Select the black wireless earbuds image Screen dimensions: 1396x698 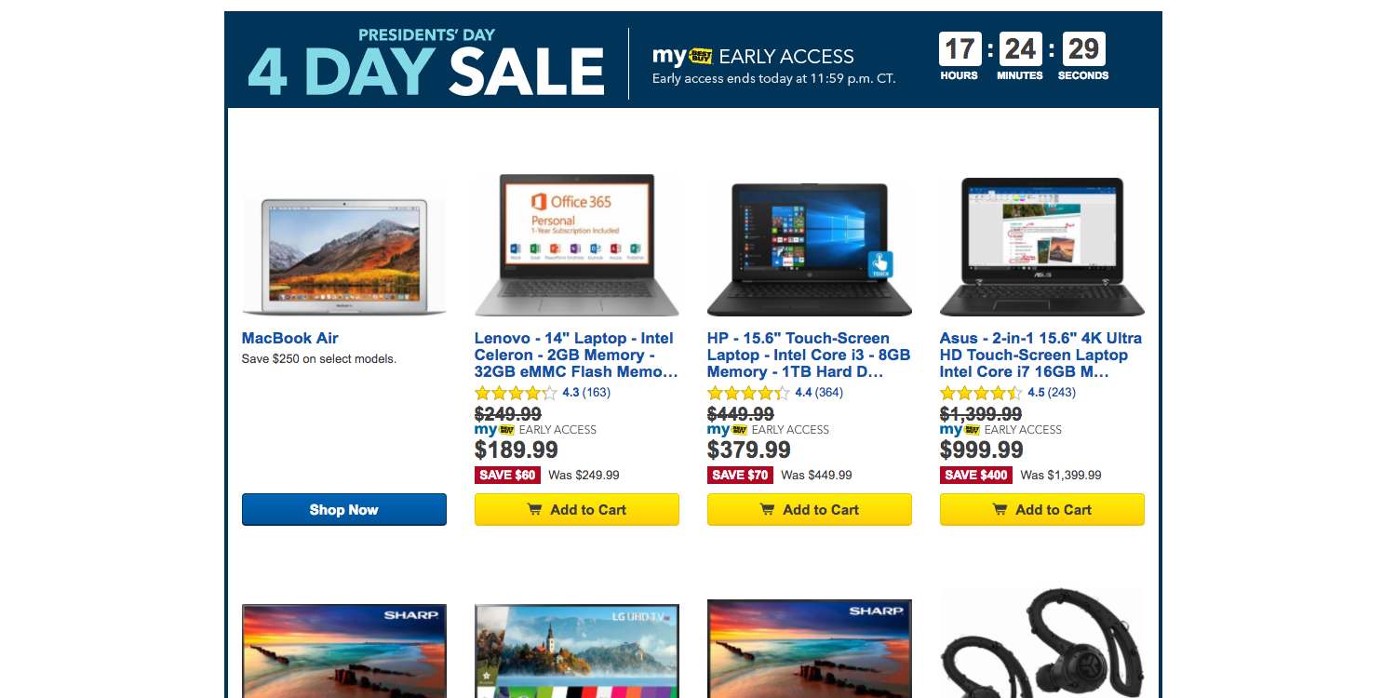click(x=1042, y=643)
